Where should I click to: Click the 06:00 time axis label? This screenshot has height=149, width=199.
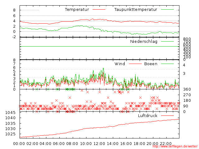pyautogui.click(x=59, y=144)
